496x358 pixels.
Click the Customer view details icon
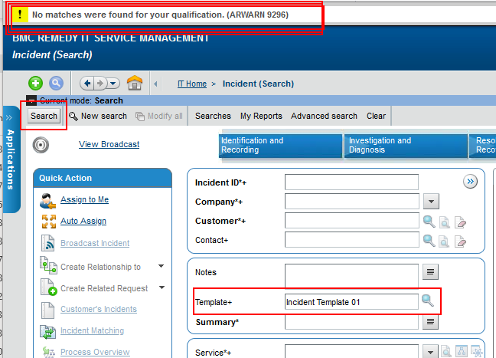click(444, 222)
